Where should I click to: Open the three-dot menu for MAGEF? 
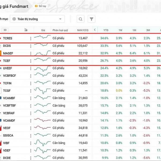tap(31, 53)
